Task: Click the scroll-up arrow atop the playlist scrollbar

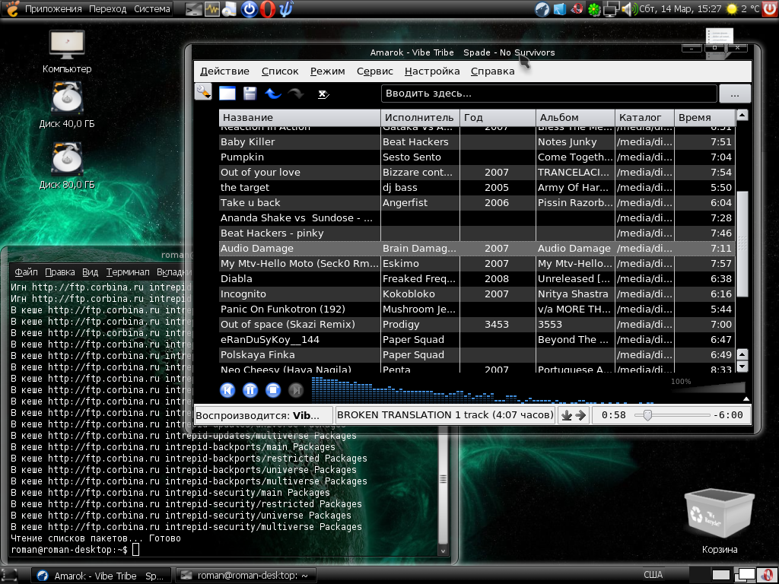Action: [x=742, y=116]
